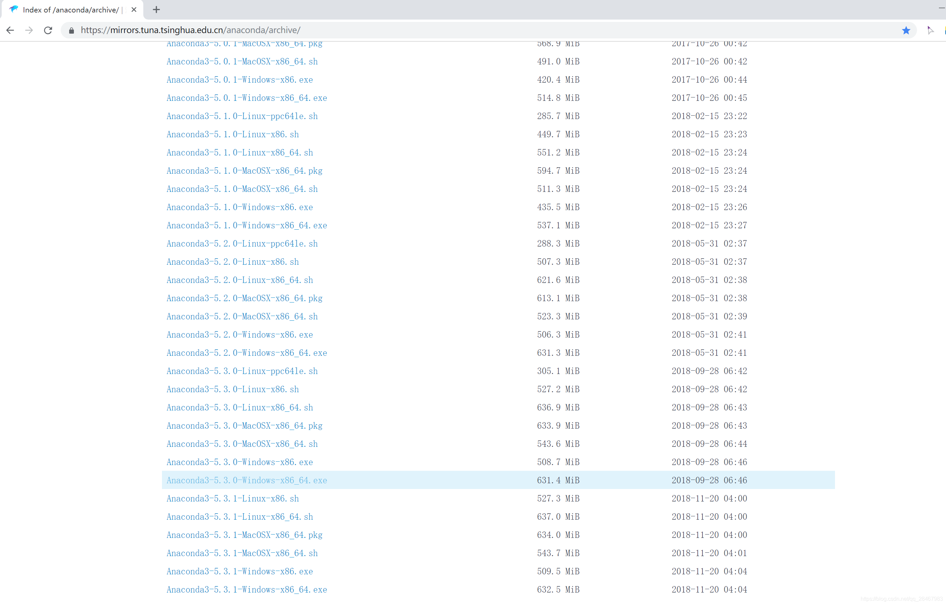Download Anaconda3-5.0.1-MacOSX-x86_64.sh
Screen dimensions: 946x605
click(242, 61)
